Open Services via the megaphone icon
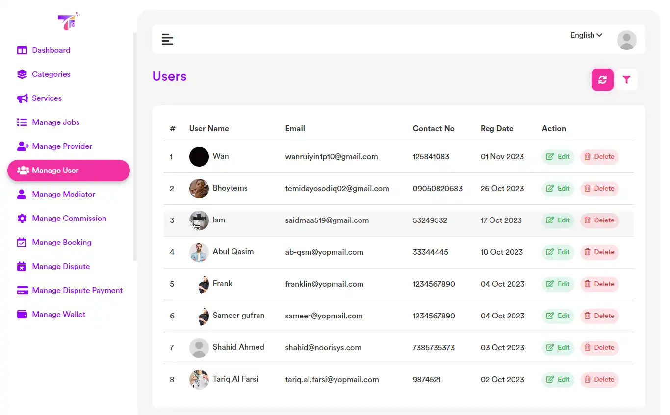 coord(22,98)
